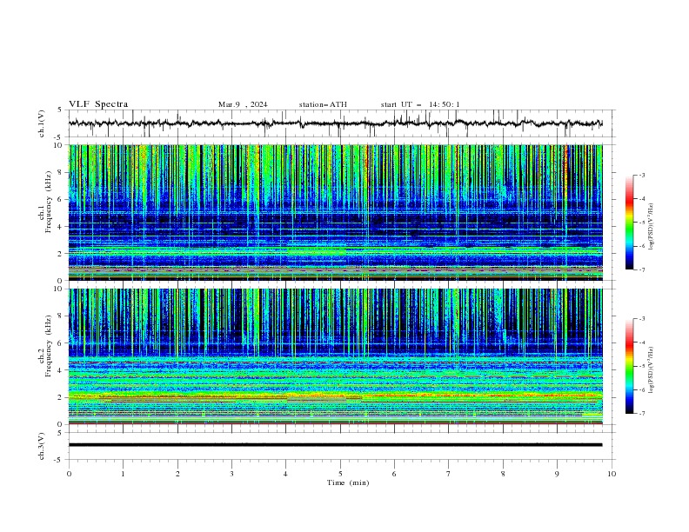Click the time axis tick label '5'

pyautogui.click(x=340, y=474)
